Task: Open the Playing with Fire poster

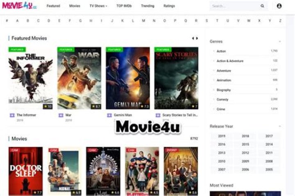Action: (x=142, y=171)
